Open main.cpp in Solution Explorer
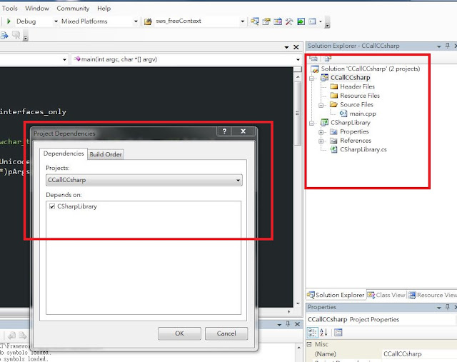Image resolution: width=457 pixels, height=362 pixels. point(363,114)
